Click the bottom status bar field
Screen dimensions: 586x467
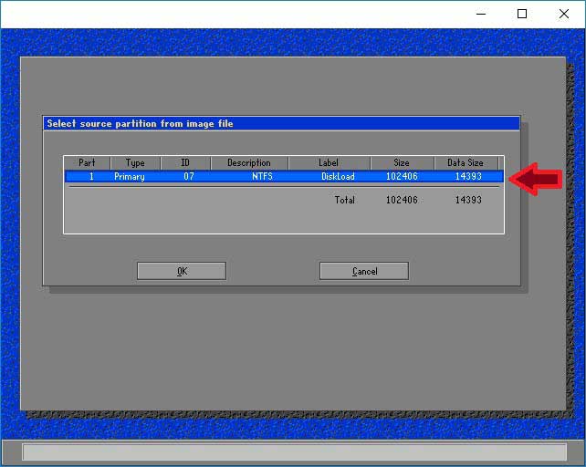[x=293, y=452]
